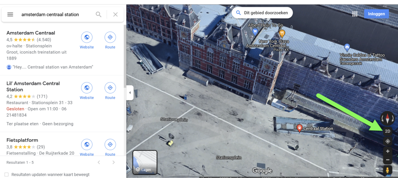
Task: Switch to 2D view
Action: [388, 131]
